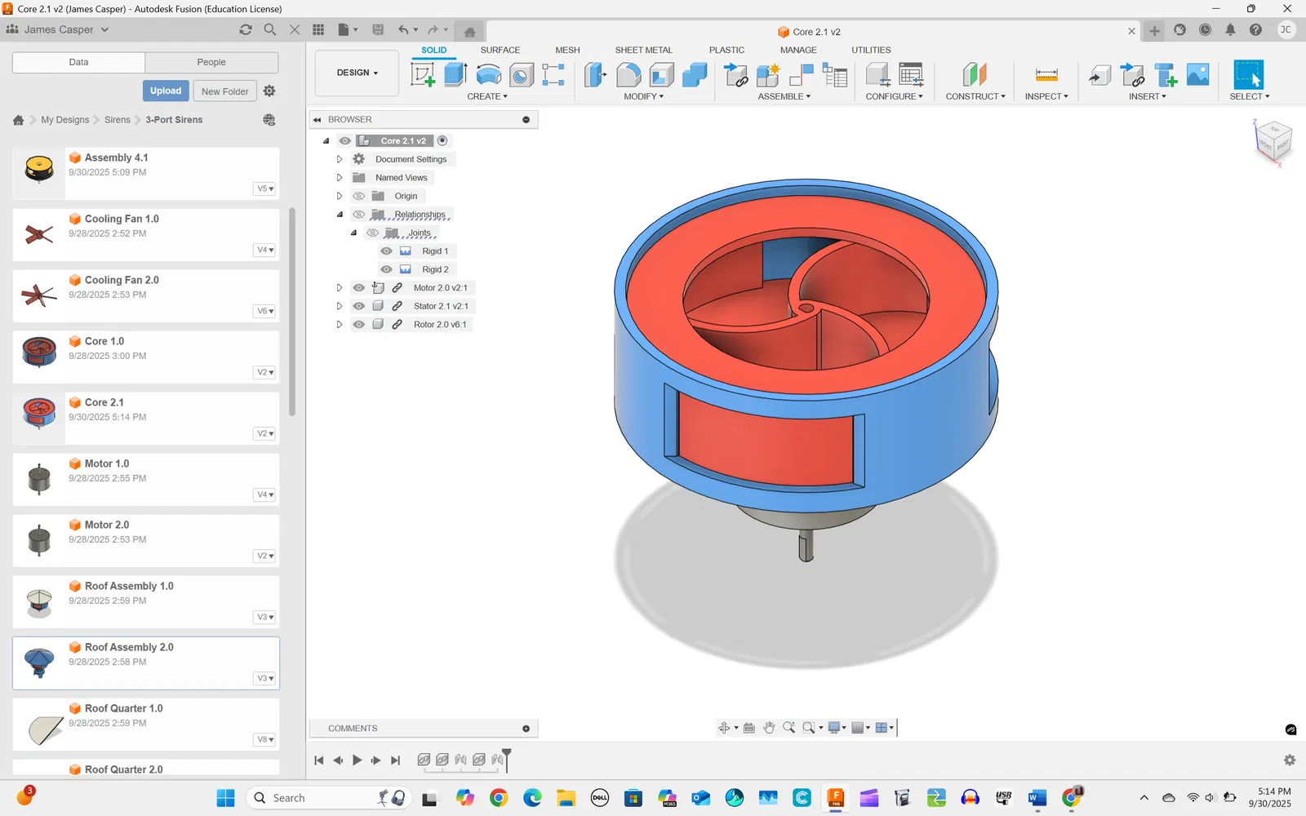Click the Shell tool icon
Image resolution: width=1306 pixels, height=816 pixels.
tap(661, 75)
